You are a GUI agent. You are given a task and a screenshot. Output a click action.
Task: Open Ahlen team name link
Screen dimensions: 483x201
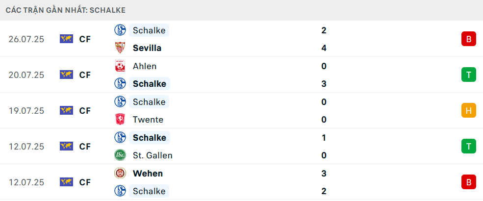point(145,66)
